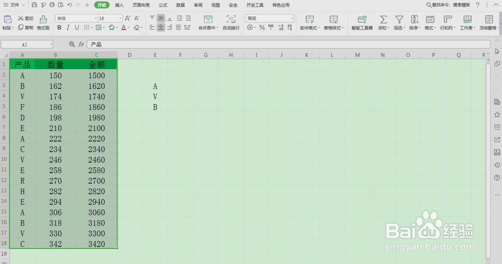Switch to the 页面布局 Page Layout tab

pyautogui.click(x=141, y=5)
